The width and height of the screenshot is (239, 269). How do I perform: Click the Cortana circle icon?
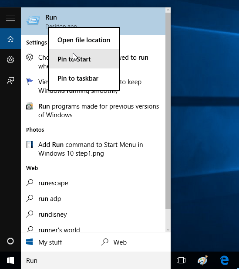coord(10,241)
